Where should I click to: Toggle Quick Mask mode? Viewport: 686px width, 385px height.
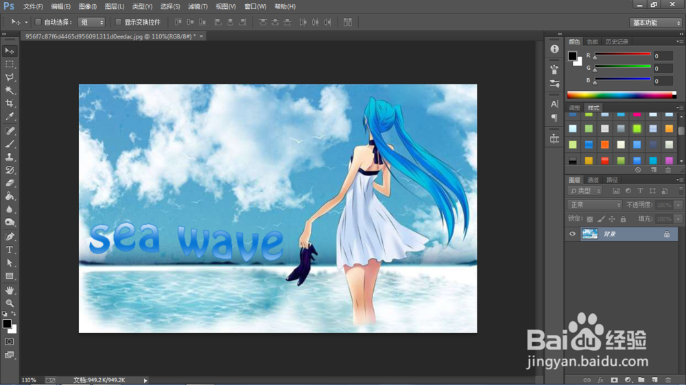click(x=9, y=342)
